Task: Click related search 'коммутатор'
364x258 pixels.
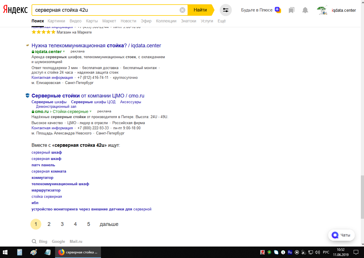Action: pos(42,178)
